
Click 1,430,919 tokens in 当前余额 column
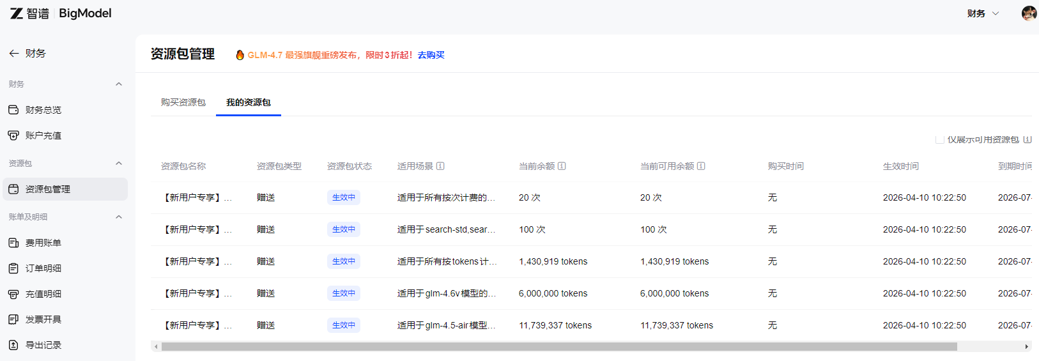point(553,261)
